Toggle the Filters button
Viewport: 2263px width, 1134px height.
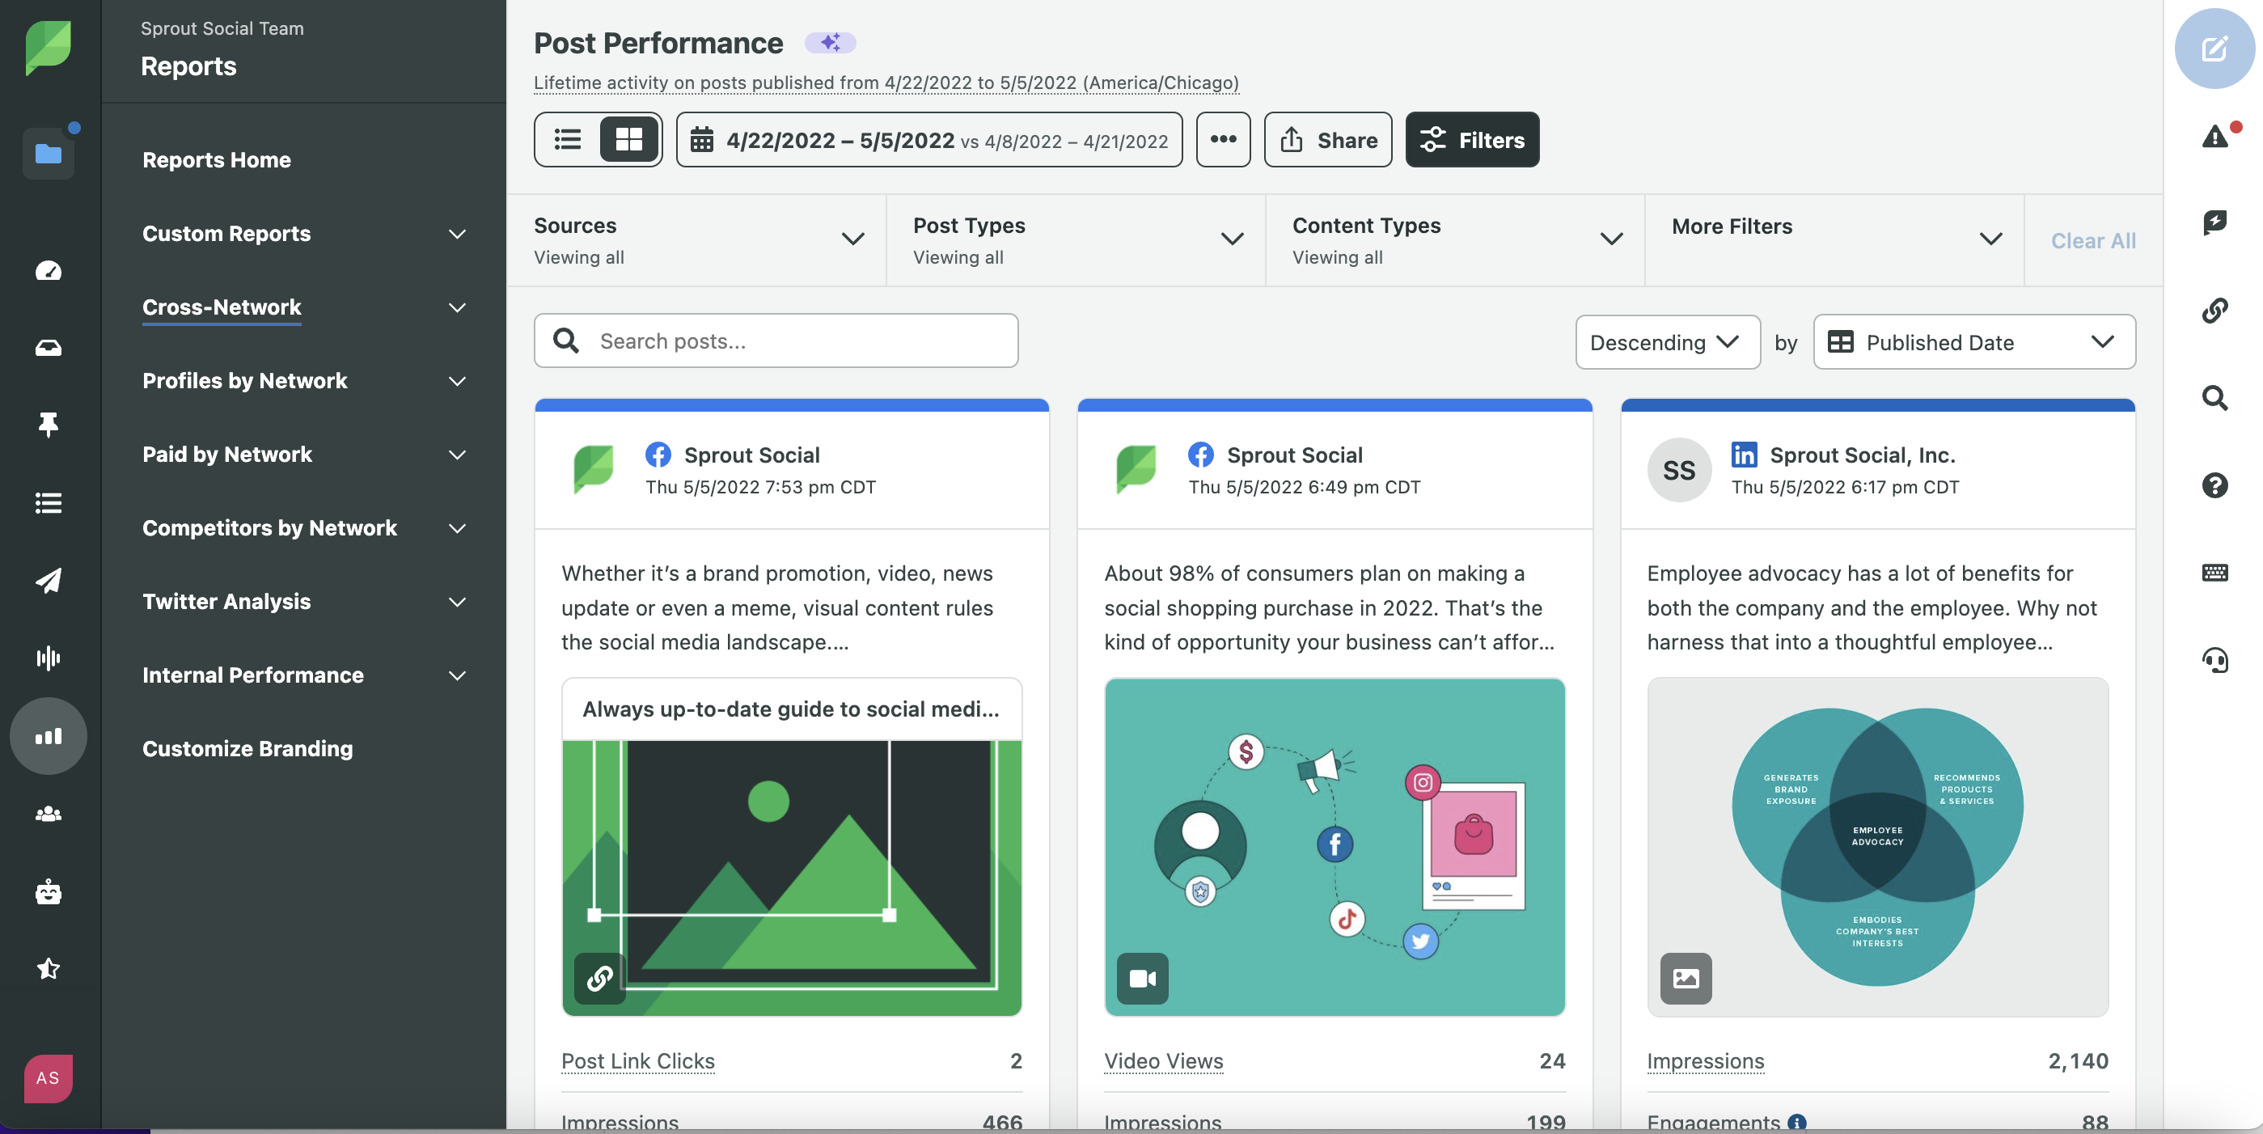(x=1471, y=140)
